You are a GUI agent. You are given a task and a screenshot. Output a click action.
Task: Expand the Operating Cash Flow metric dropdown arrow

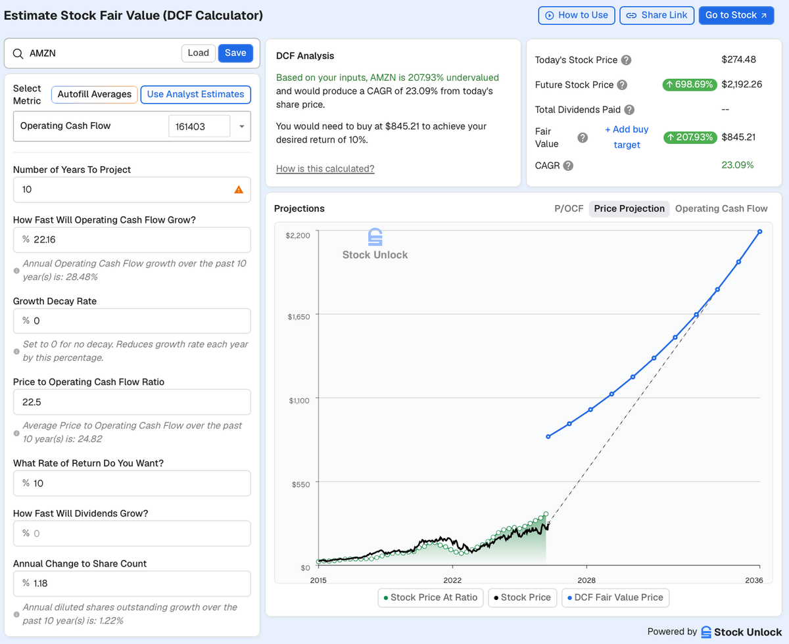(x=241, y=126)
